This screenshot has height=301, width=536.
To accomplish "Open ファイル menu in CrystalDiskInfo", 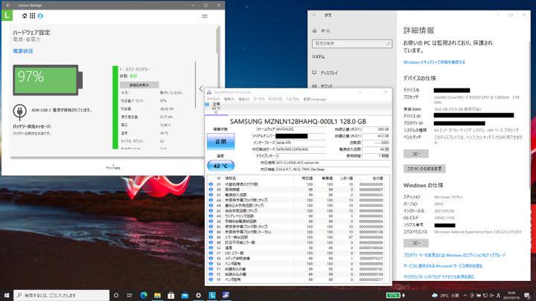I will [213, 99].
